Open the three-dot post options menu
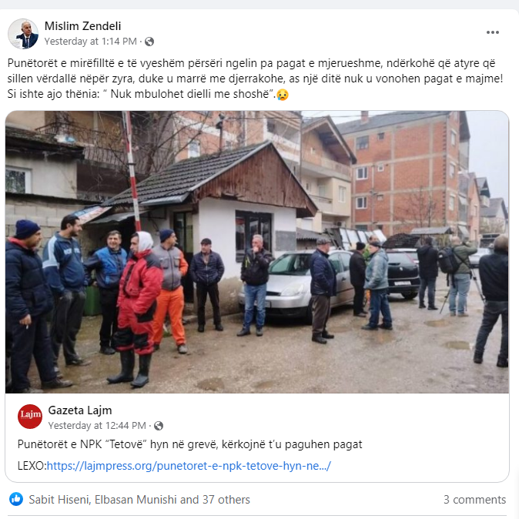This screenshot has width=519, height=519. click(493, 32)
